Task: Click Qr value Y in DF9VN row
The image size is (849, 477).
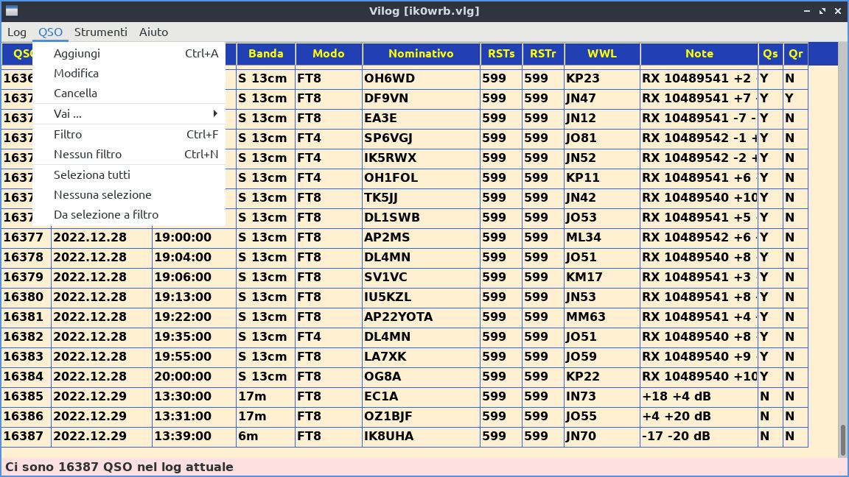Action: coord(796,99)
